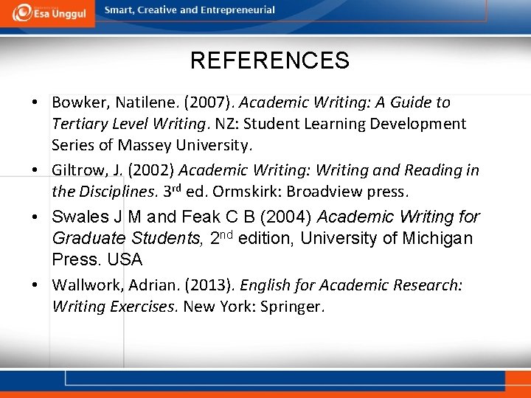Click the italic title 'Graduate Students'

(126, 238)
